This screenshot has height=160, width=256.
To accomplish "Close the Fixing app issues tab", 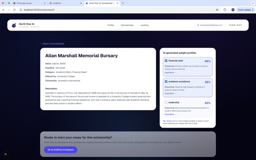I will click(x=45, y=3).
